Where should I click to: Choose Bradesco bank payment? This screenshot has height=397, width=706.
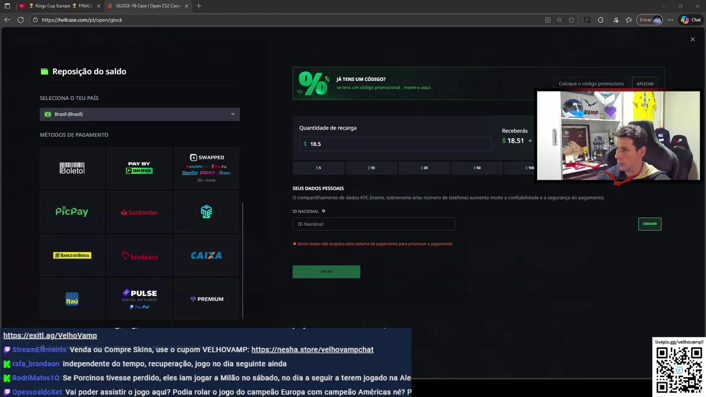[x=139, y=255]
